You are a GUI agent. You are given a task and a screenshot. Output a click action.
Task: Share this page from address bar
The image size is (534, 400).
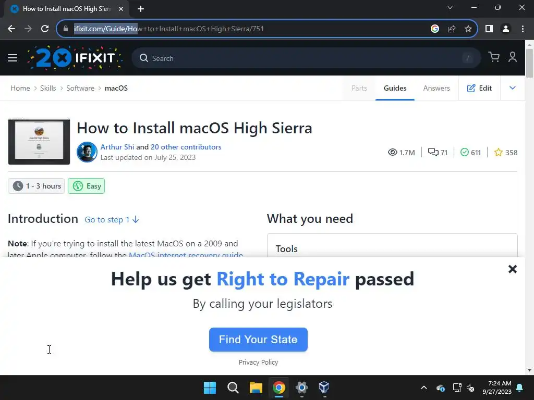[452, 29]
